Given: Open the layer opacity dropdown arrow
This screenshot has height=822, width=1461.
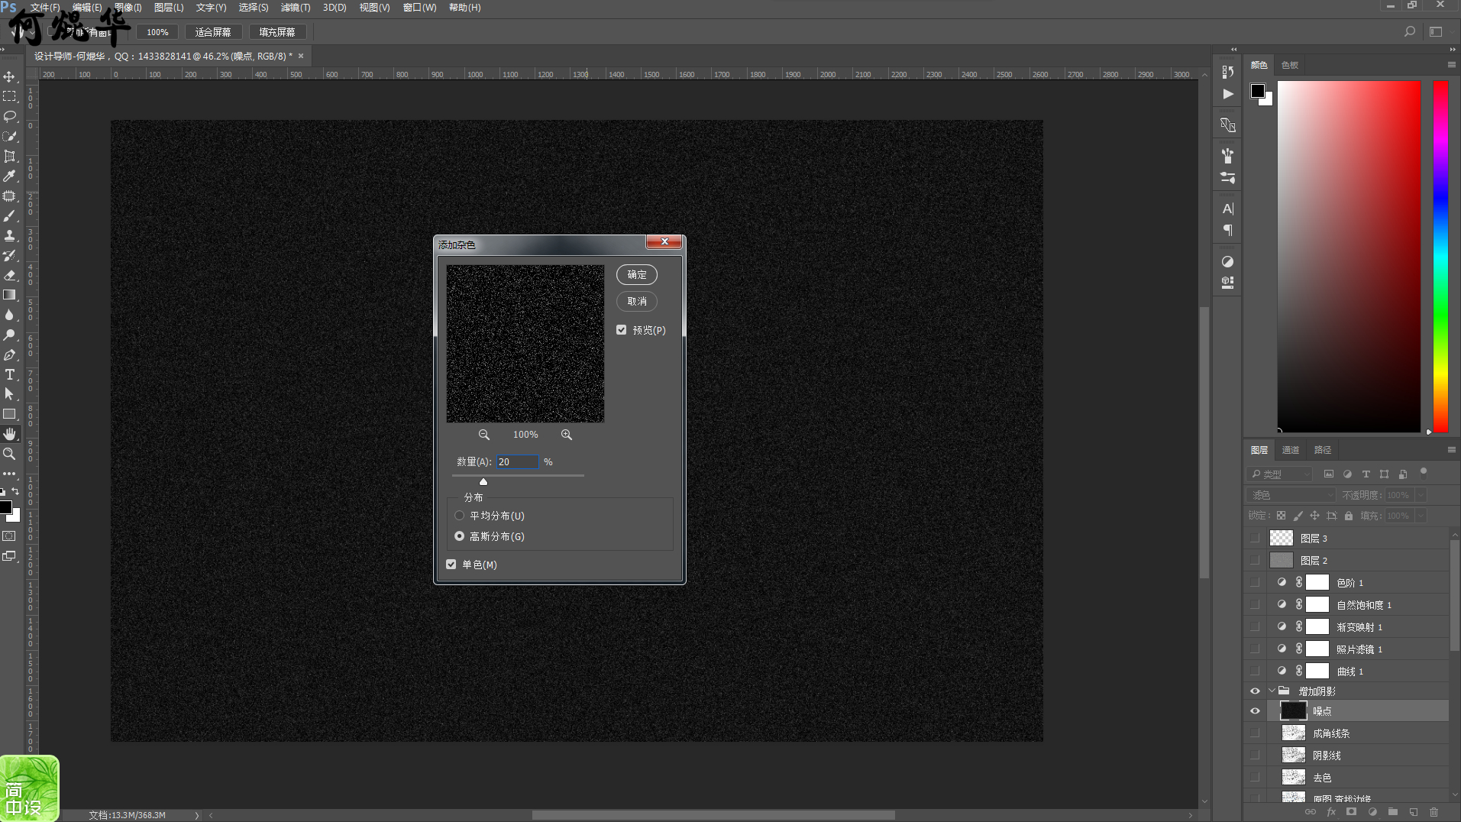Looking at the screenshot, I should coord(1421,495).
